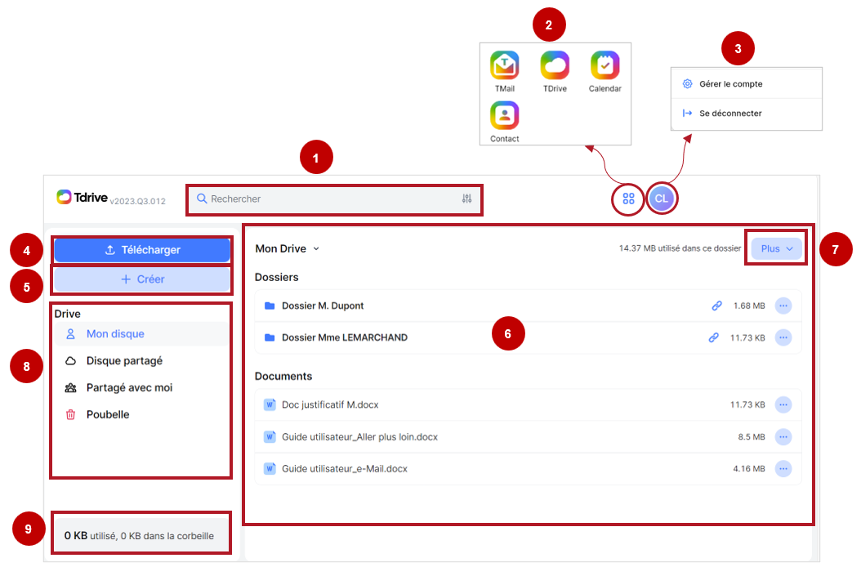
Task: Open options menu for Guide utilisateur_e-Mail.docx
Action: pos(783,469)
